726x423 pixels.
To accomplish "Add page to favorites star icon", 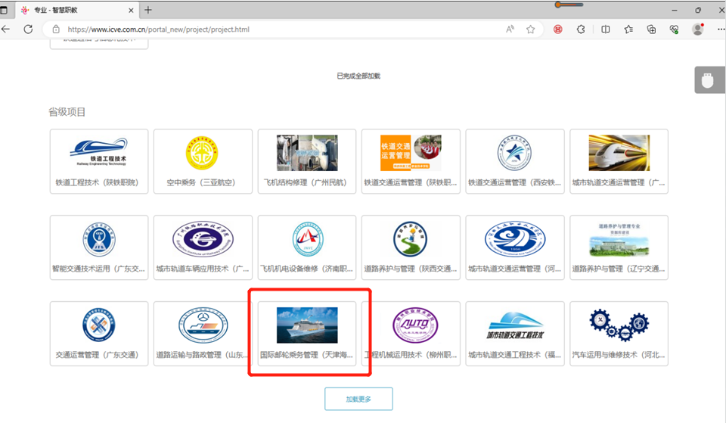I will point(531,30).
